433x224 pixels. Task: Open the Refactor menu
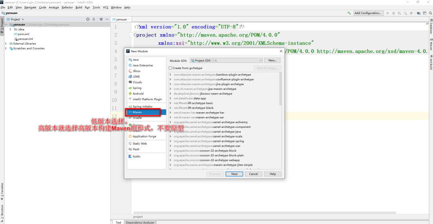click(67, 8)
